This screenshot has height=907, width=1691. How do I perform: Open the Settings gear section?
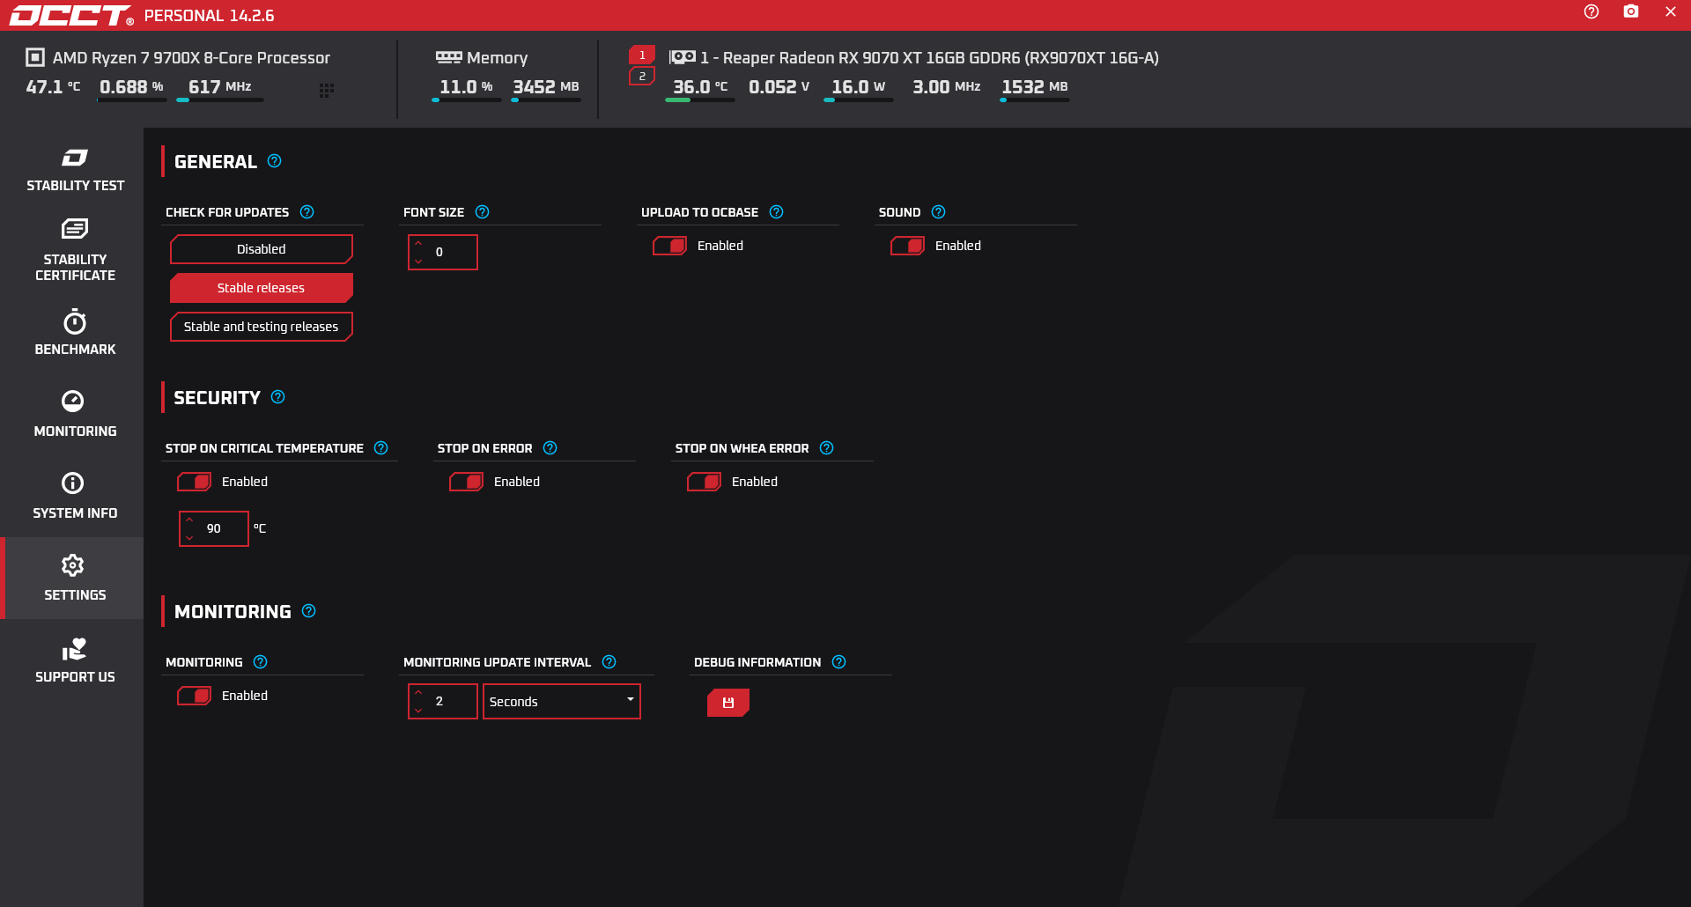coord(75,578)
